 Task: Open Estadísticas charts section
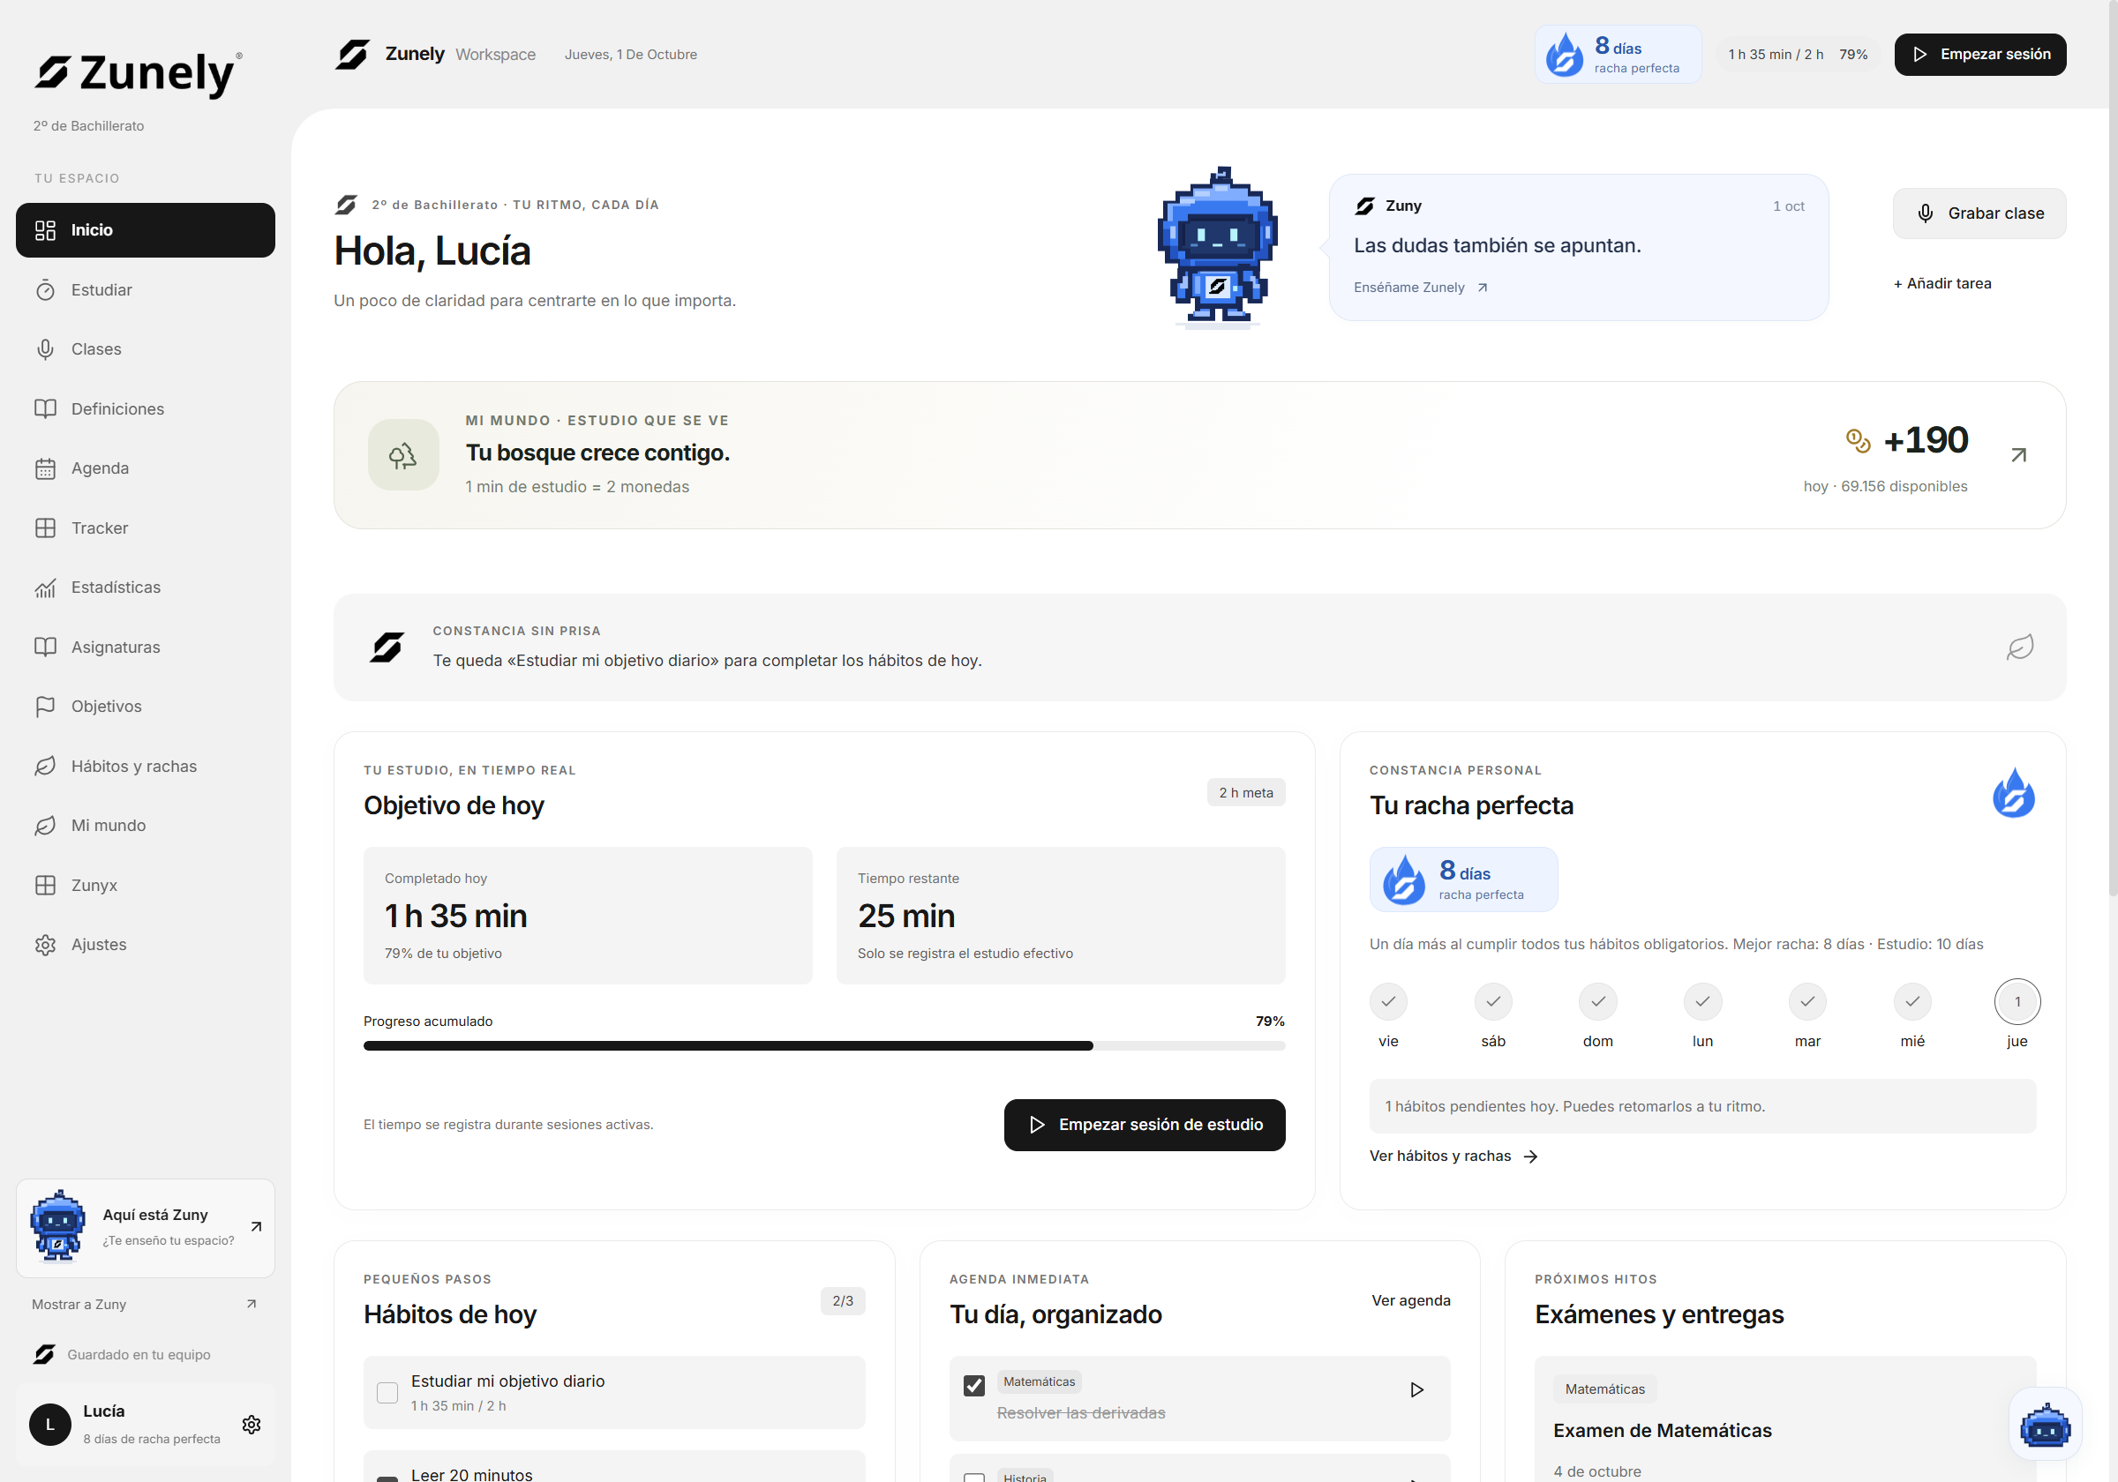(x=145, y=588)
